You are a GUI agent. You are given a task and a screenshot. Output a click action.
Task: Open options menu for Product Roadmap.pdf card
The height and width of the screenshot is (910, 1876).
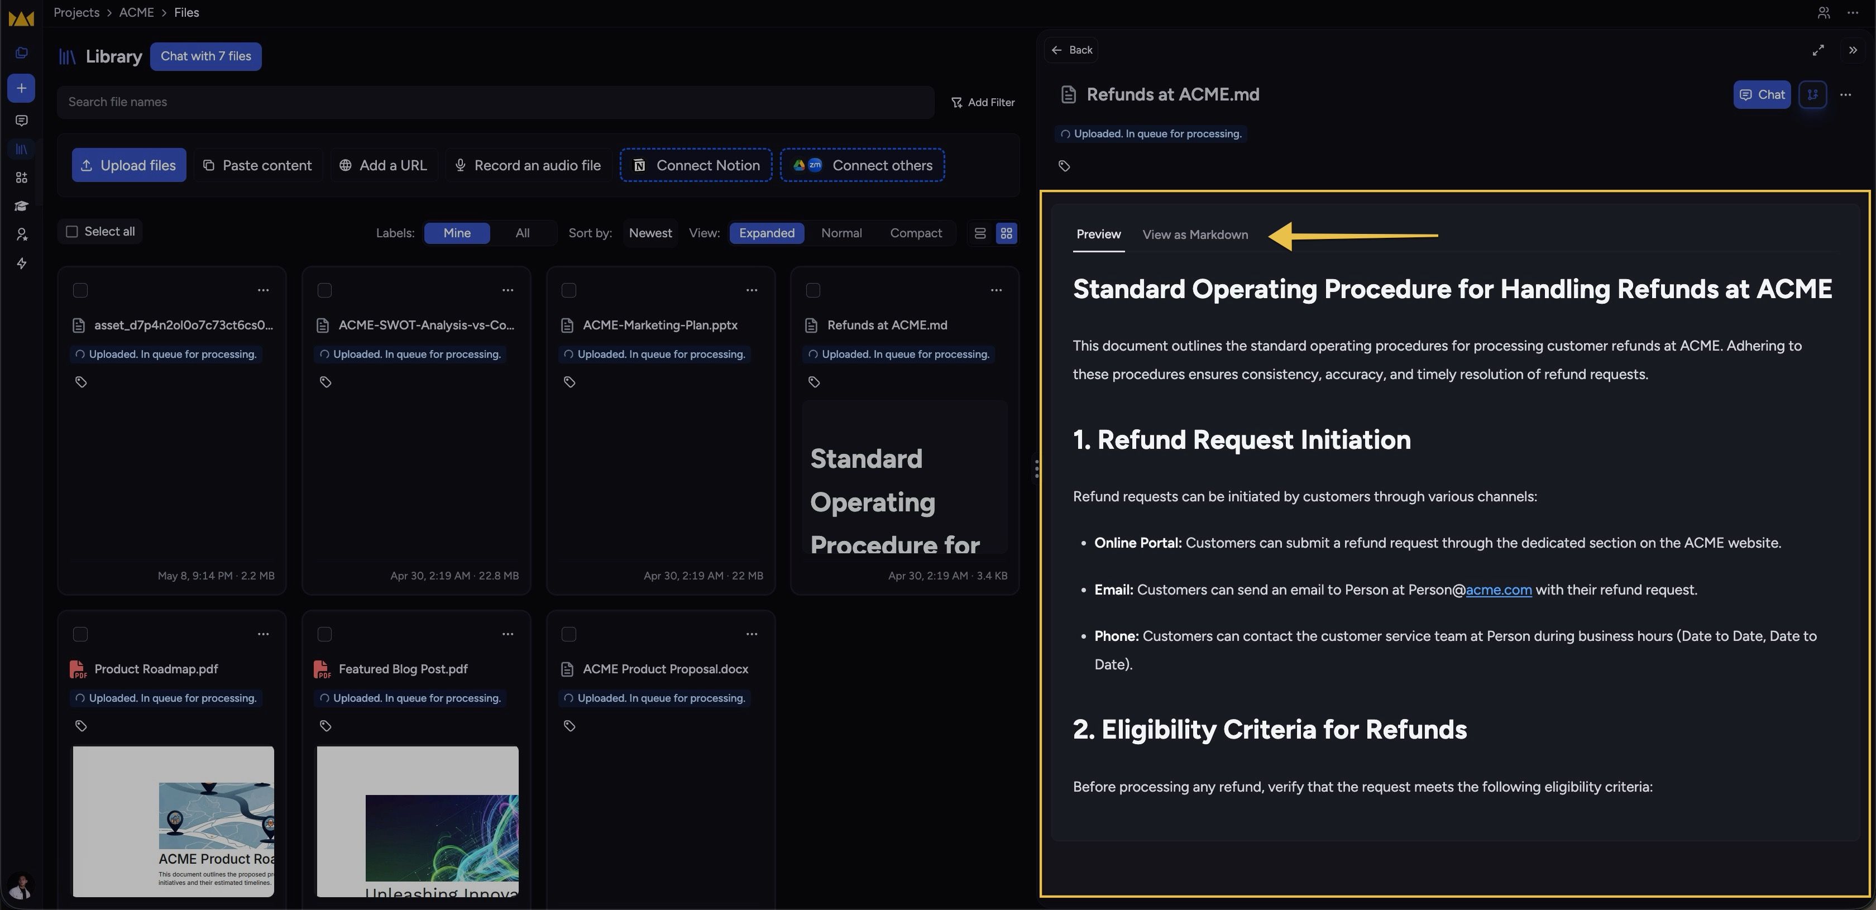tap(263, 634)
